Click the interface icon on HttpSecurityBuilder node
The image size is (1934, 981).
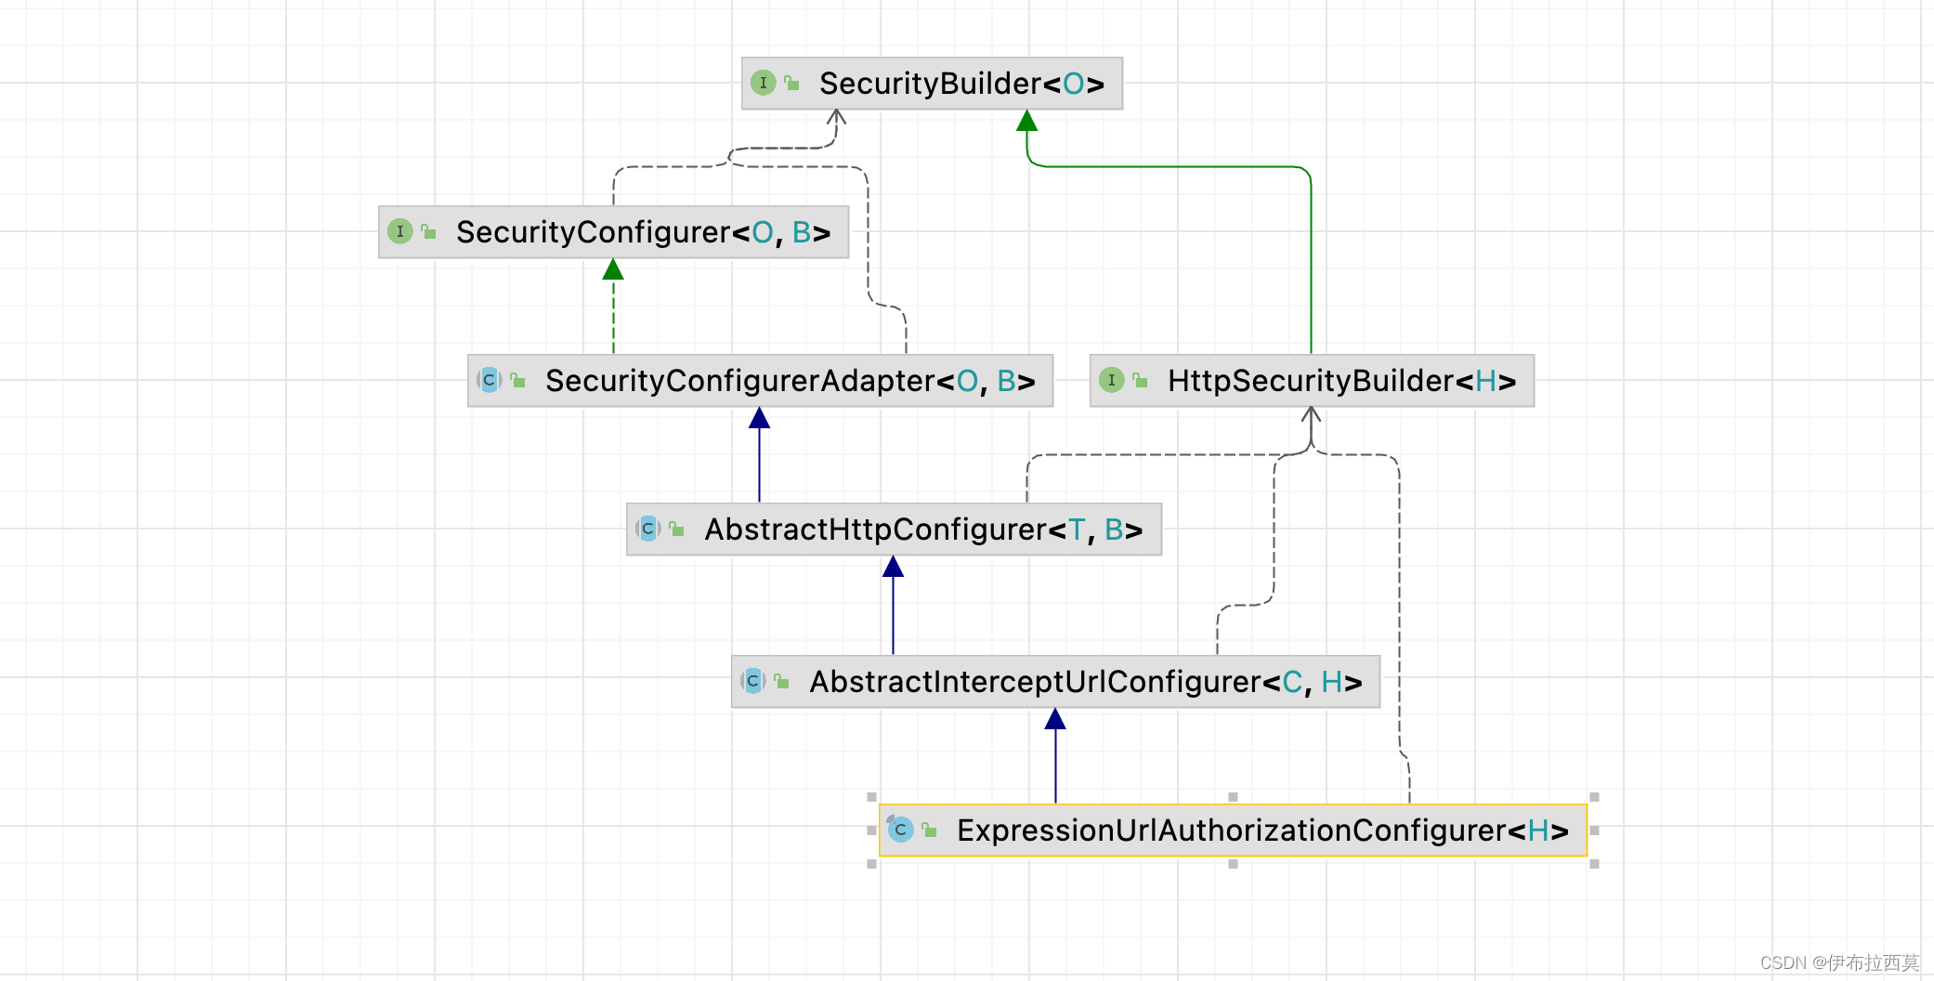point(1111,380)
